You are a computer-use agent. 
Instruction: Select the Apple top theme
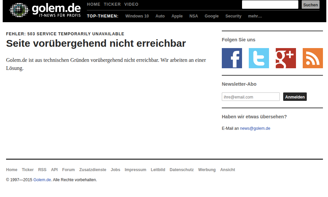[177, 16]
